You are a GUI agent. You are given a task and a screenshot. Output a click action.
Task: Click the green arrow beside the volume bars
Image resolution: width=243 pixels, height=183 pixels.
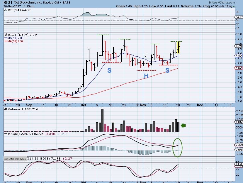(x=183, y=126)
